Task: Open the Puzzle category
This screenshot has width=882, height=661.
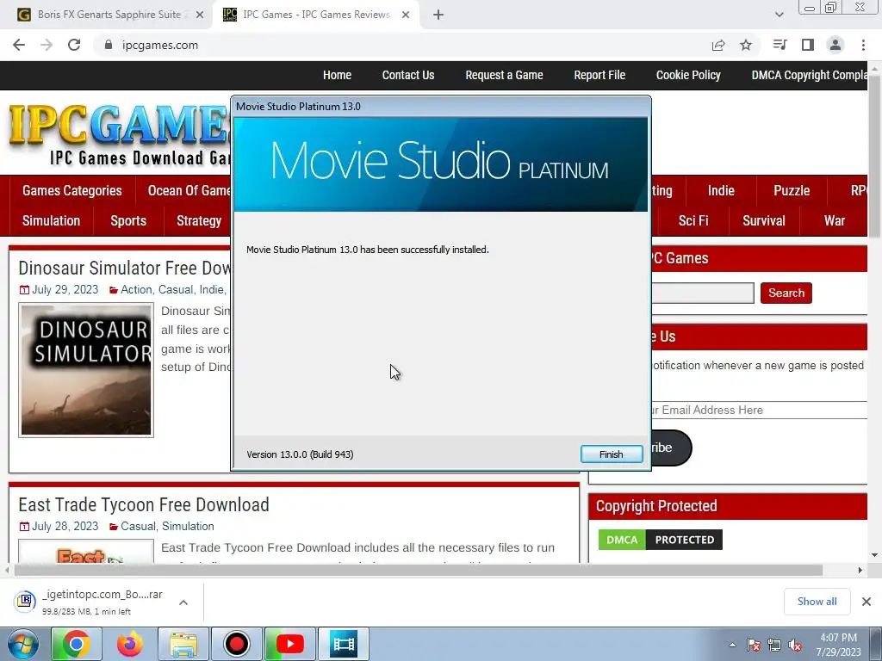Action: pyautogui.click(x=792, y=190)
